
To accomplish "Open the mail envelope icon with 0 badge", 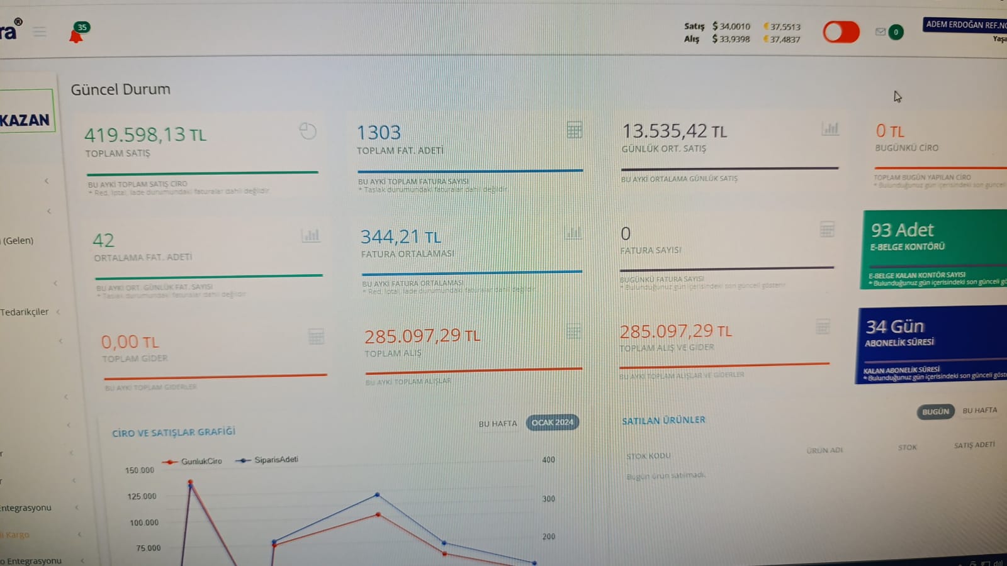I will pos(880,31).
